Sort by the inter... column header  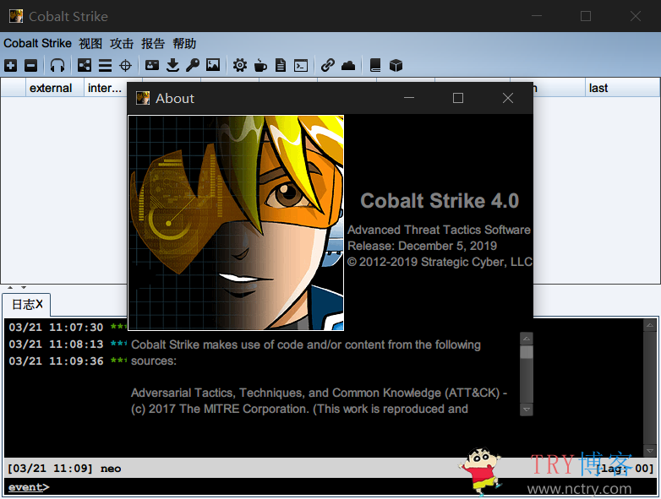106,88
